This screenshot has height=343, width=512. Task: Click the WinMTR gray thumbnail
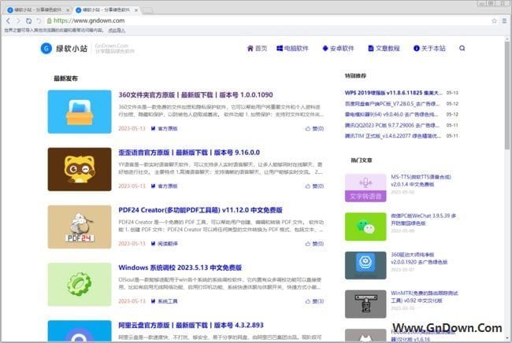[x=365, y=304]
